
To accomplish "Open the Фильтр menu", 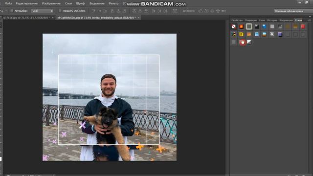I will point(113,3).
